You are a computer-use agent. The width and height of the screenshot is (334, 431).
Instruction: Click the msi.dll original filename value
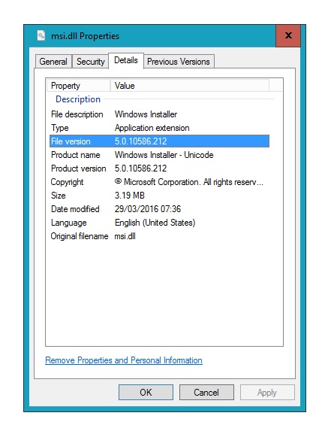(x=125, y=236)
